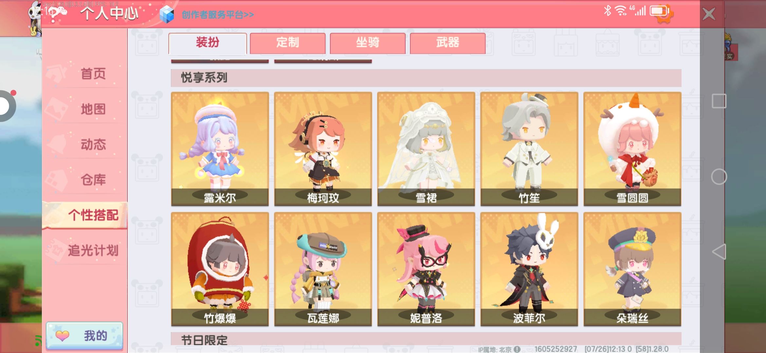Screen dimensions: 766x353
Task: Select the 露米尔 skin card
Action: coord(220,149)
